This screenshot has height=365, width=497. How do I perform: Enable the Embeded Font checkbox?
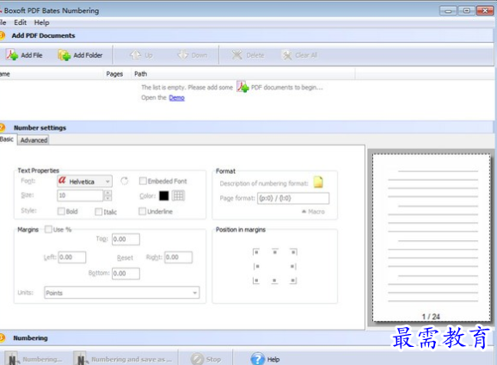click(143, 181)
